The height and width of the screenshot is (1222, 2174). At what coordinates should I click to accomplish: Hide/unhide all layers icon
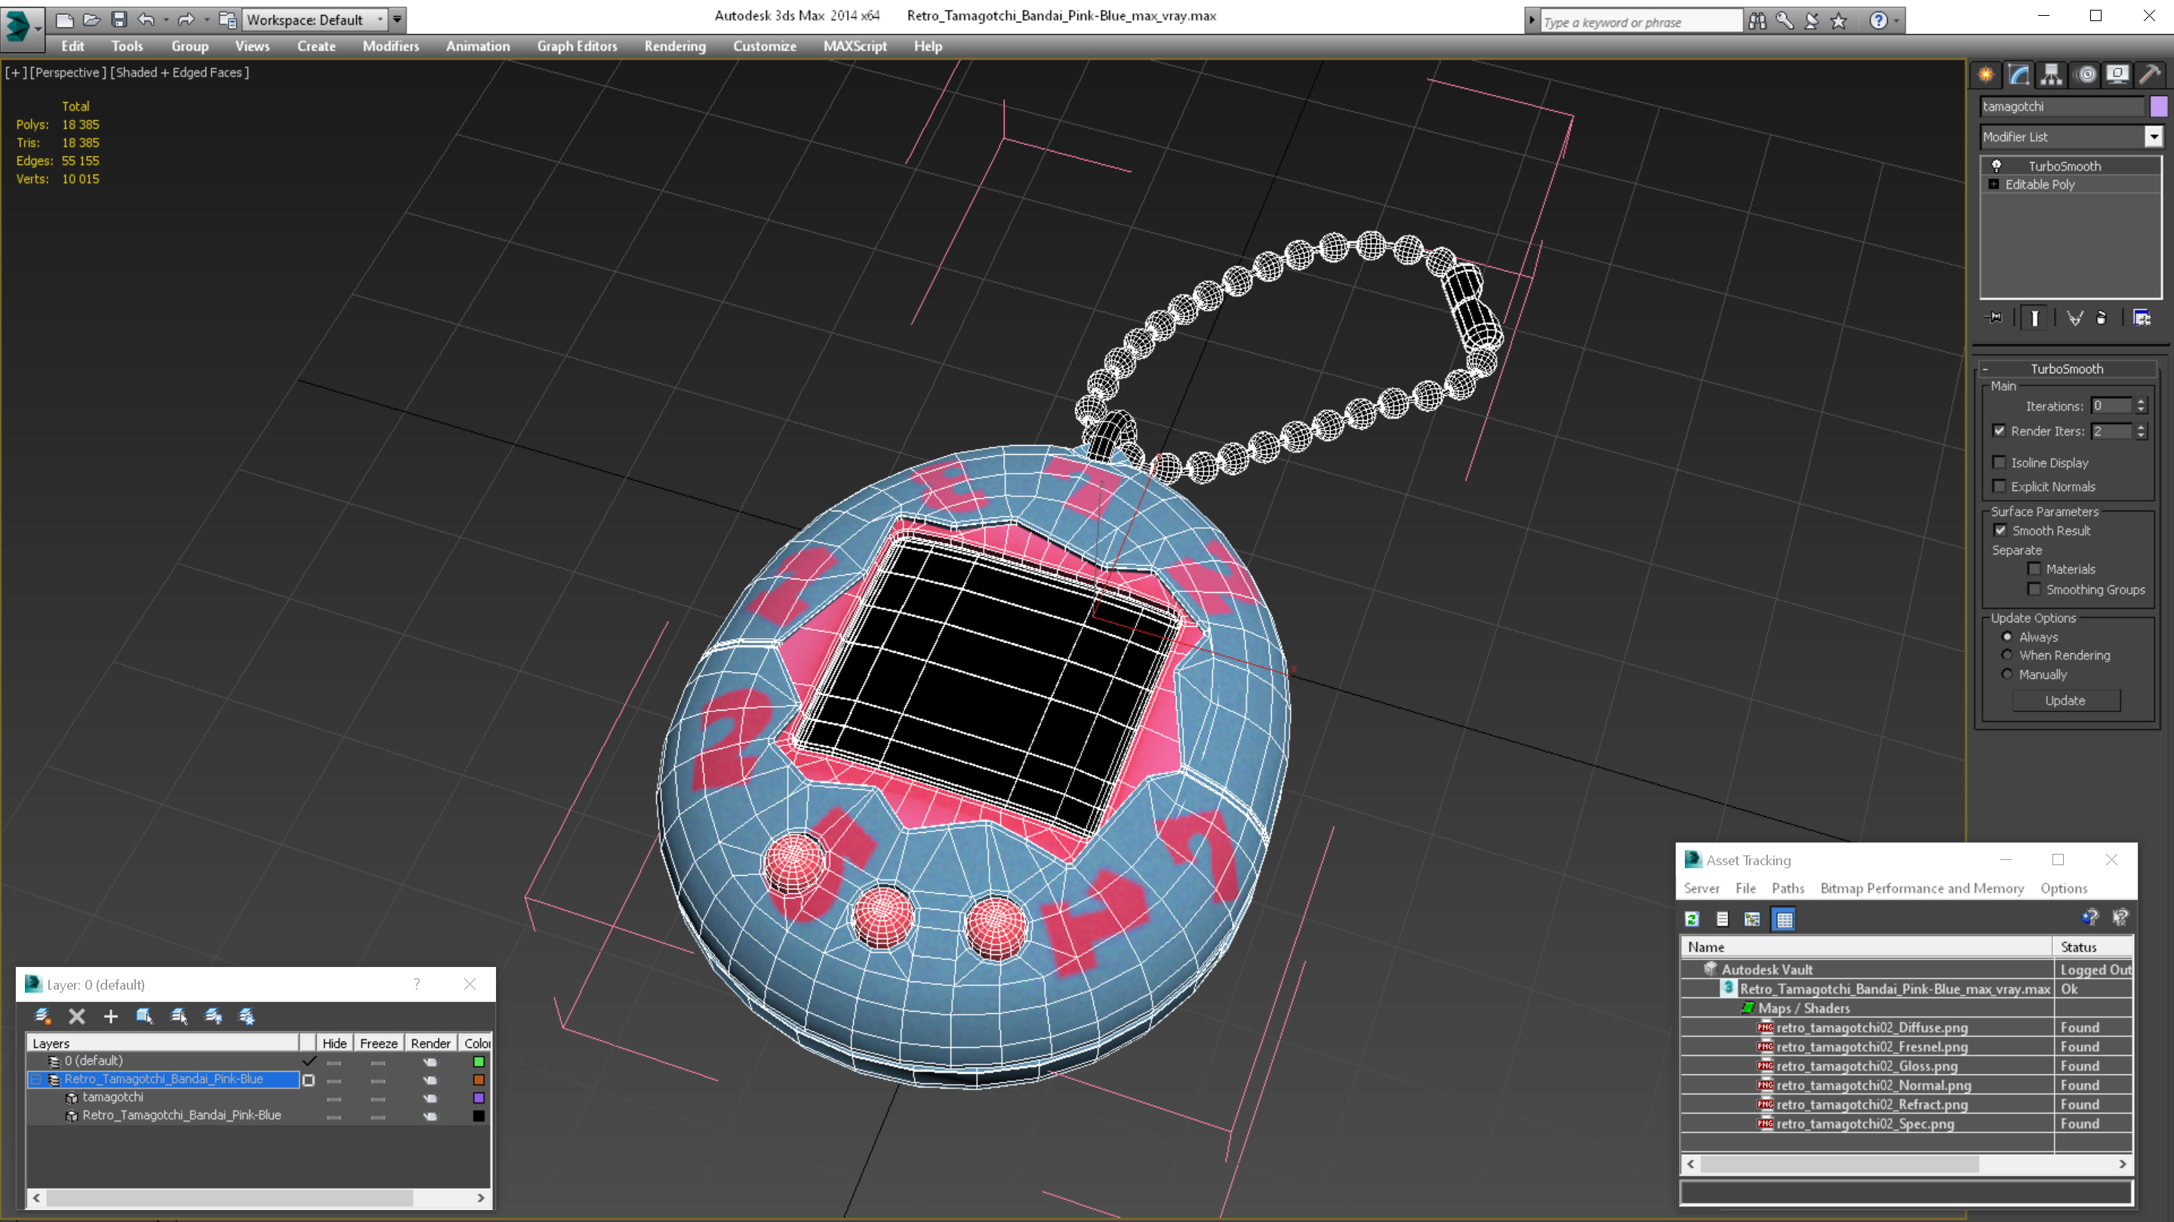coord(214,1016)
